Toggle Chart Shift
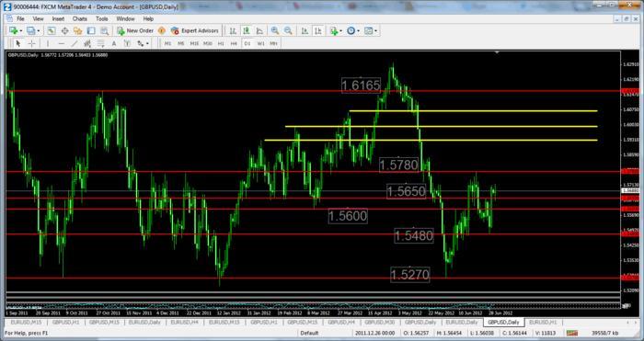 coord(318,30)
